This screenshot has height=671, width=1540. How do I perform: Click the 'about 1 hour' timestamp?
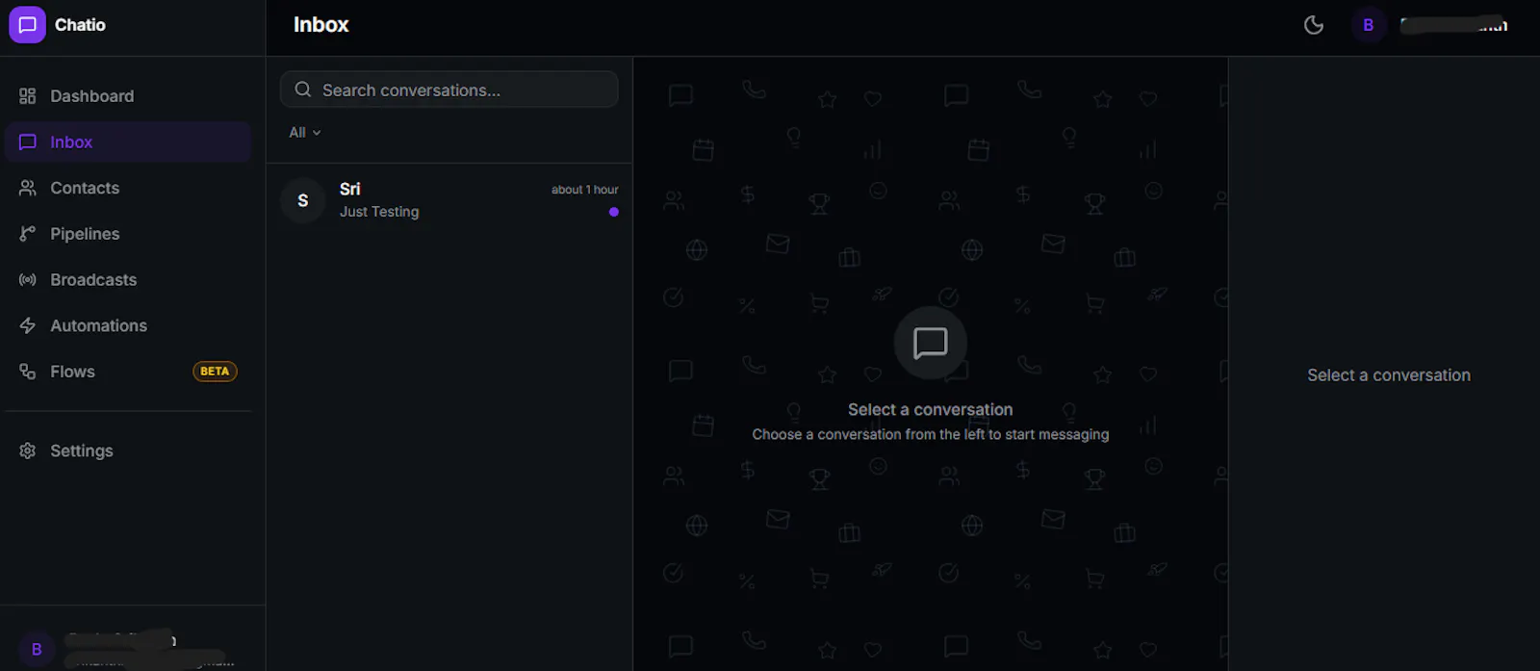pyautogui.click(x=585, y=190)
